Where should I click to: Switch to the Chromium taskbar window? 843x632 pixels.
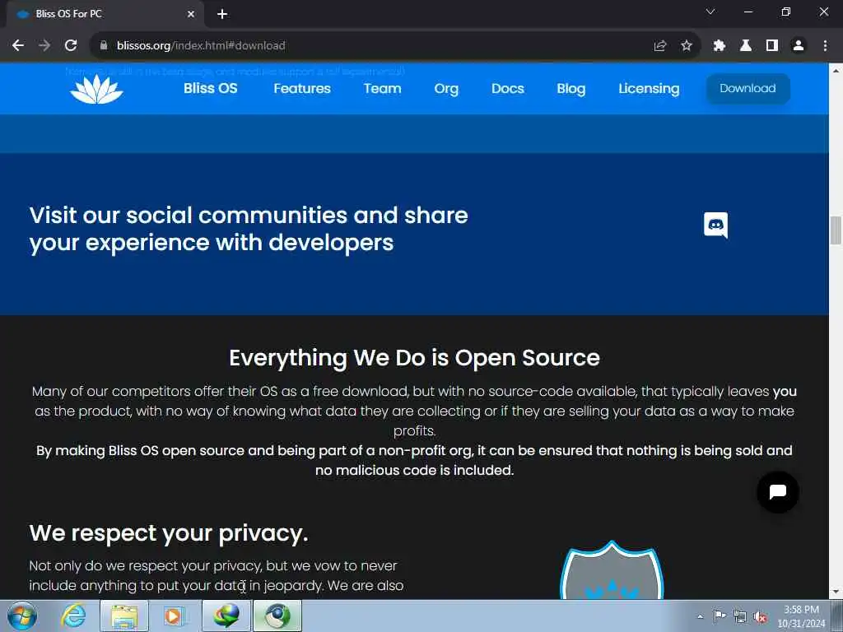coord(277,616)
